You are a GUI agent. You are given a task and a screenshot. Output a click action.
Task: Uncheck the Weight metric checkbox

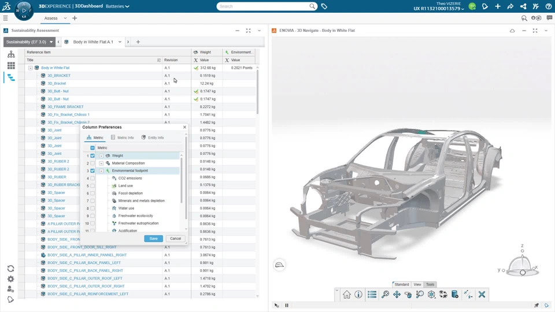coord(92,155)
